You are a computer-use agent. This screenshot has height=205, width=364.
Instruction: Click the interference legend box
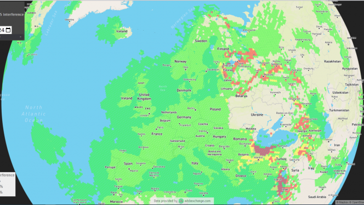pos(8,184)
